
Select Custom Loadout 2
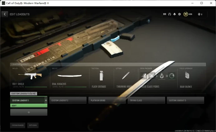[x=68, y=100]
